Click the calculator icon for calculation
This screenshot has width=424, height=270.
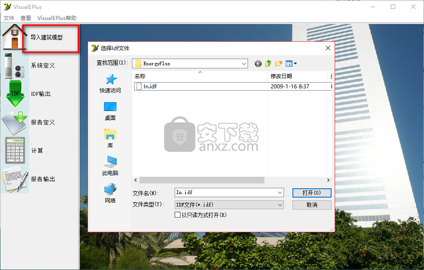[15, 150]
